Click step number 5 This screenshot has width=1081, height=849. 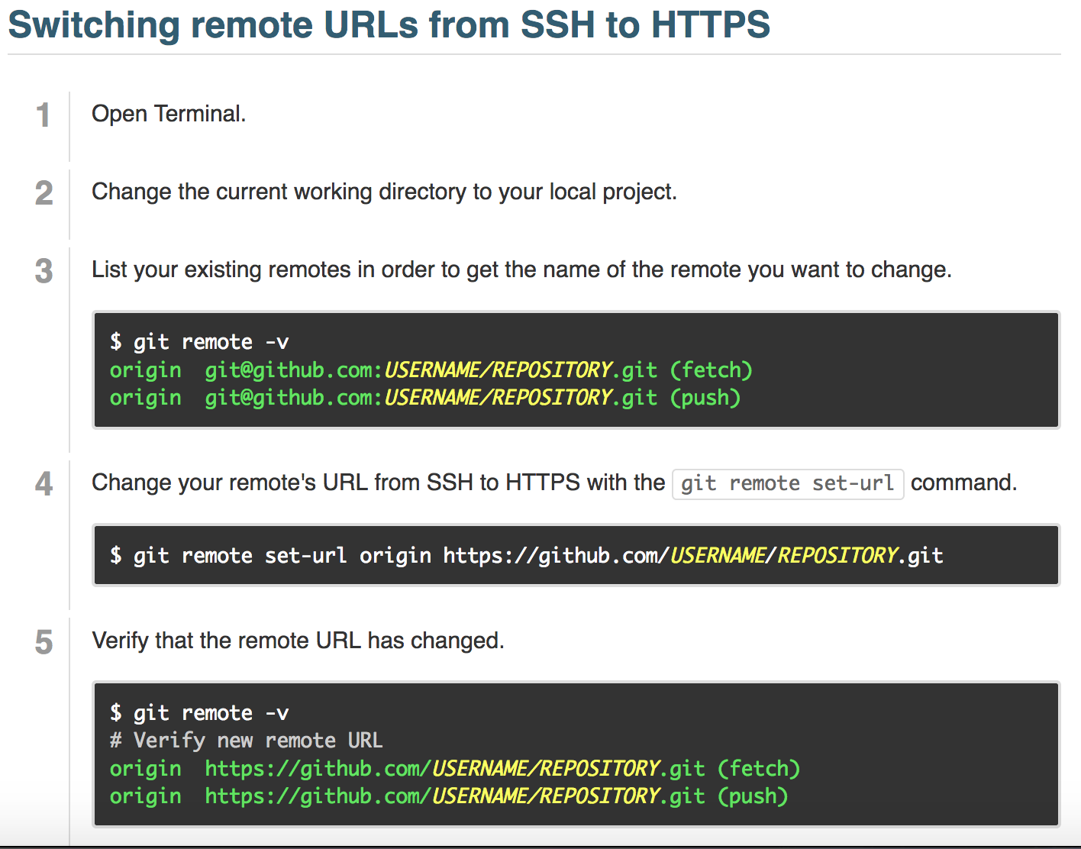point(44,641)
